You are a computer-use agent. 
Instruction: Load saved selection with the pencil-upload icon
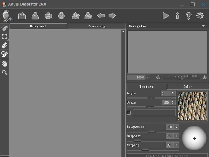pos(76,16)
